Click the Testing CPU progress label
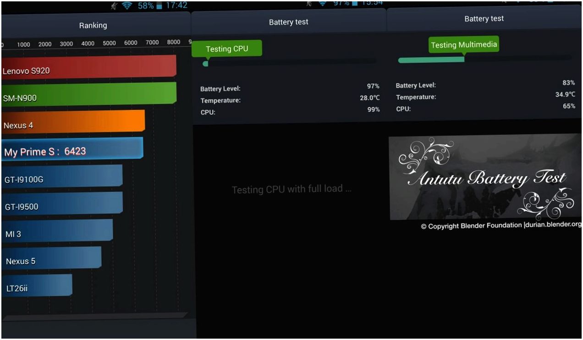583x340 pixels. point(227,49)
